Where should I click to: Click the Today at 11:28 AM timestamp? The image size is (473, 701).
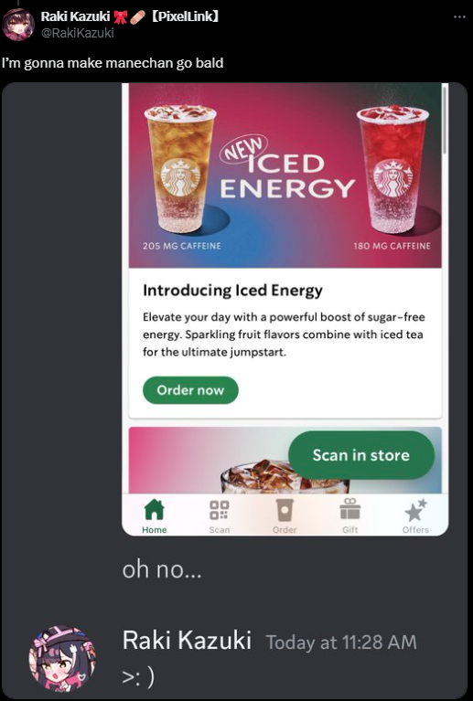[341, 643]
